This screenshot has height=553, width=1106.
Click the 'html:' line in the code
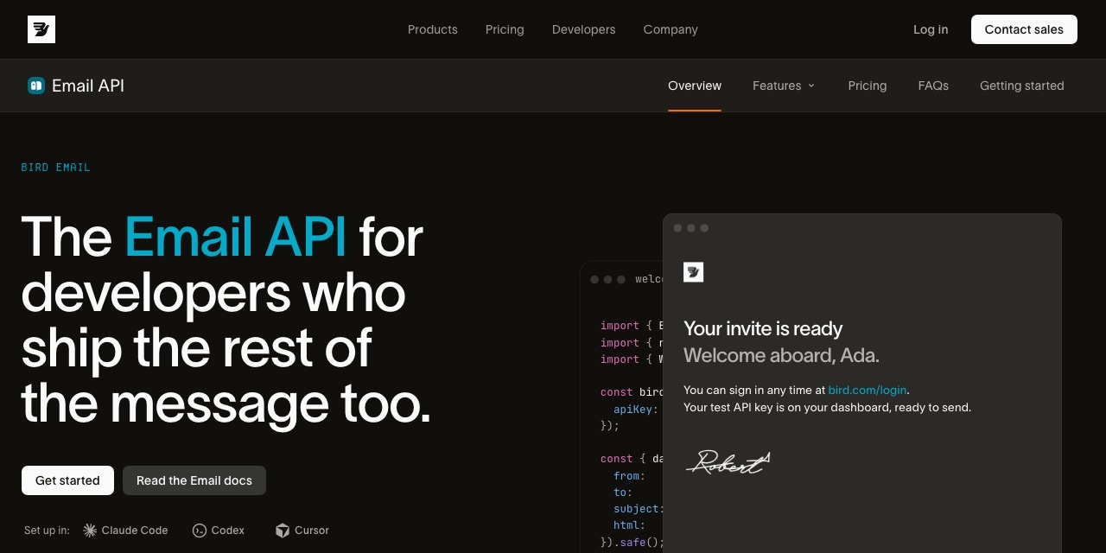click(629, 525)
